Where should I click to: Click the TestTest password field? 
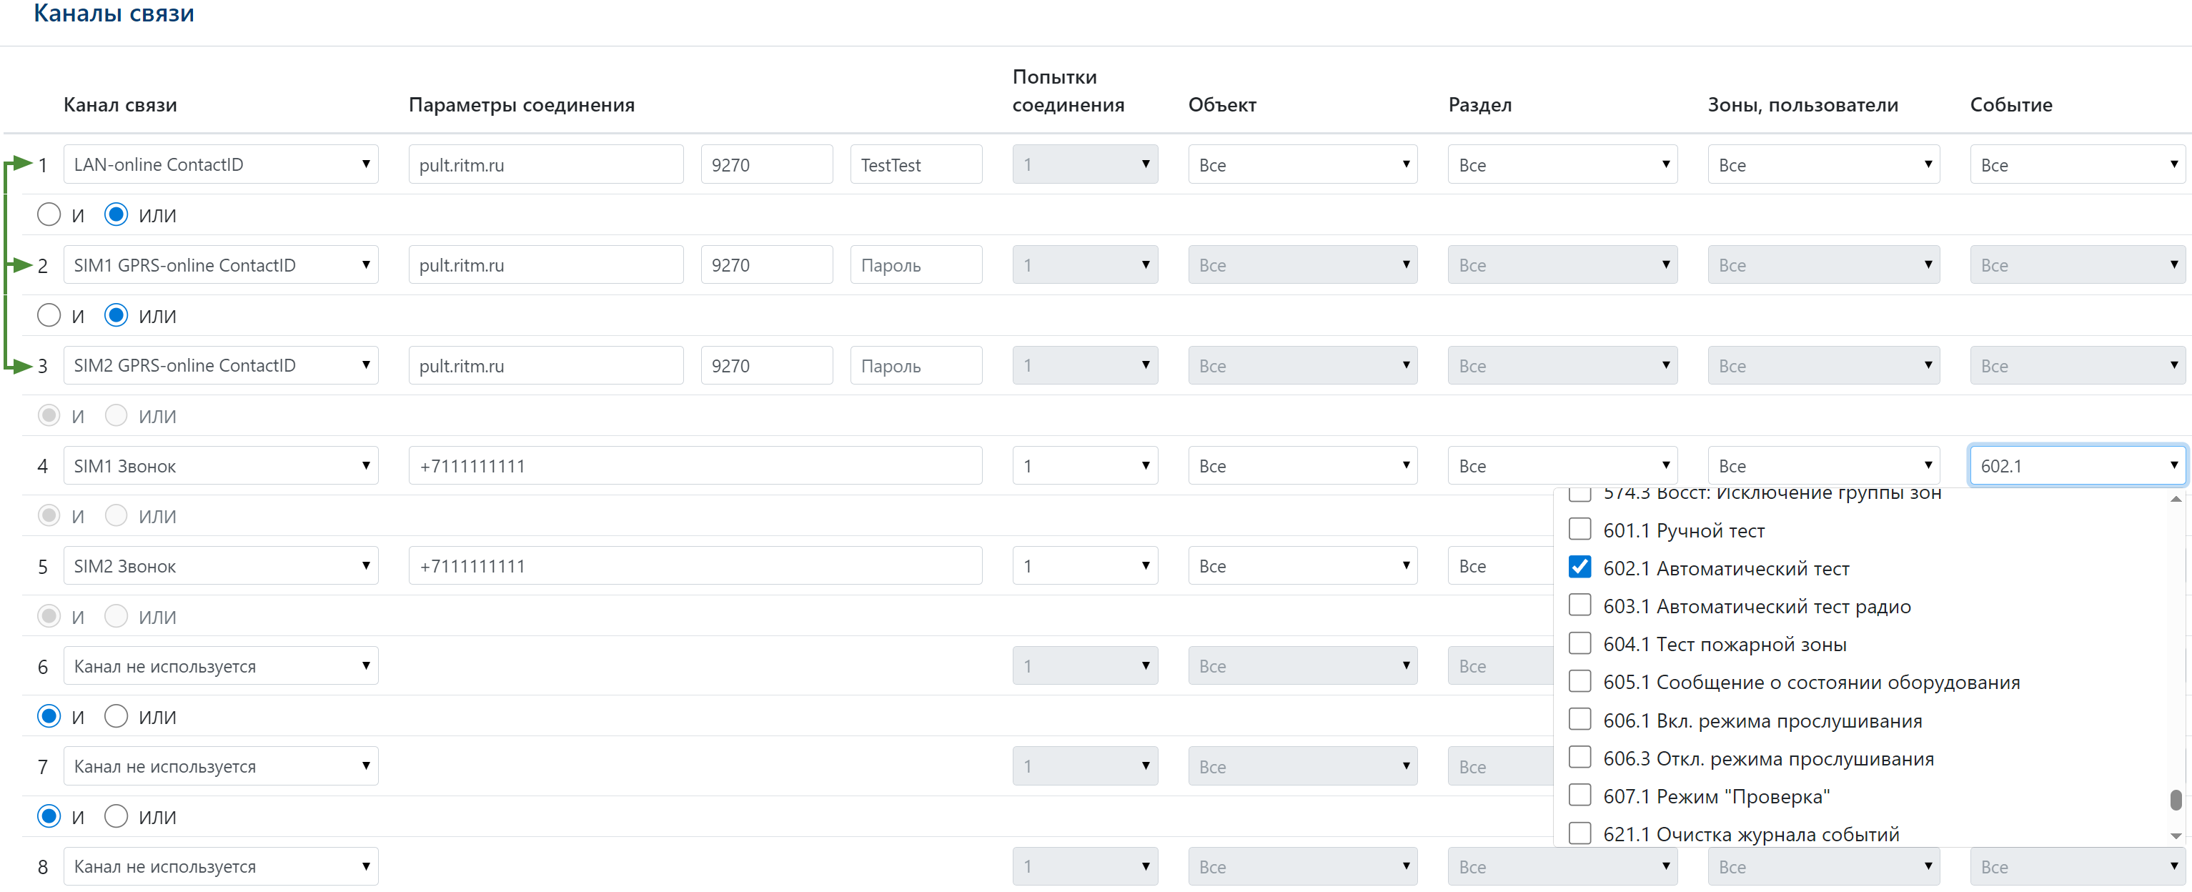tap(916, 164)
